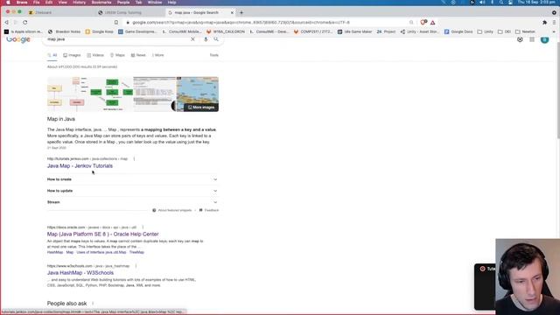Start voice search with microphone icon
This screenshot has width=560, height=315.
click(206, 39)
